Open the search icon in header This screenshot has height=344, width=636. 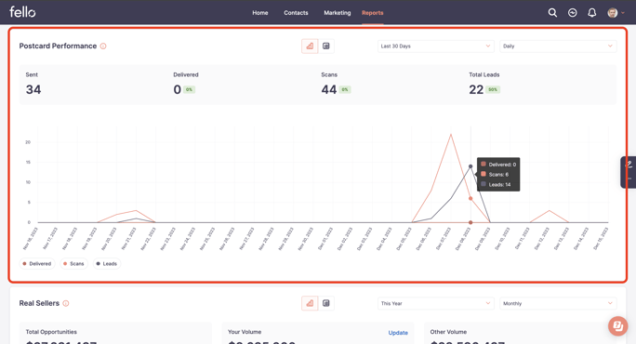(552, 13)
